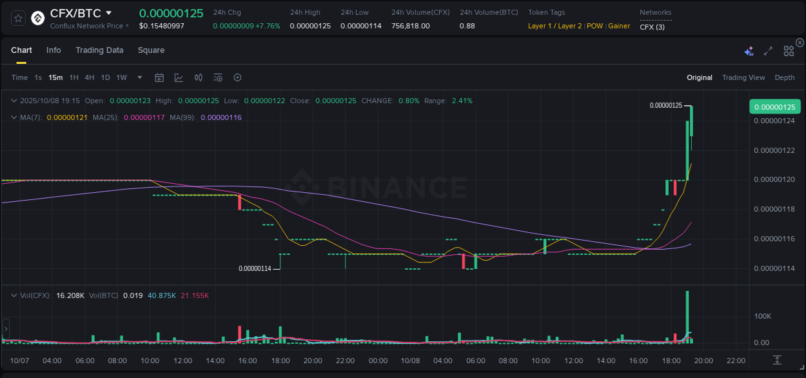Launch the Binance AI assistant icon
This screenshot has height=378, width=806.
749,50
